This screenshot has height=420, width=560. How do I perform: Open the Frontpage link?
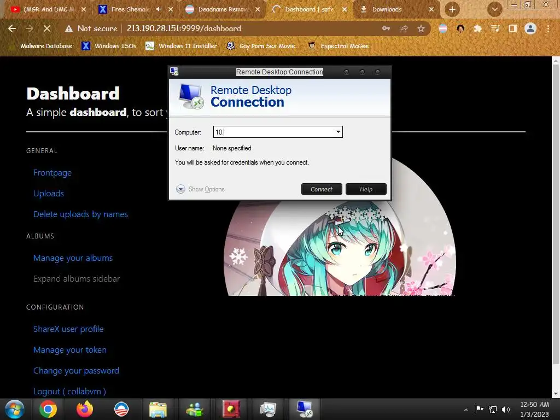[x=52, y=173]
